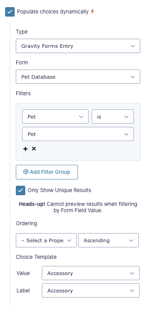The height and width of the screenshot is (311, 145).
Task: Click chevron arrow in Type dropdown
Action: click(133, 46)
